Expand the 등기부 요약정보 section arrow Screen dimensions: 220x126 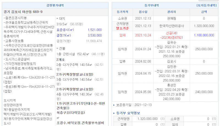click(114, 113)
